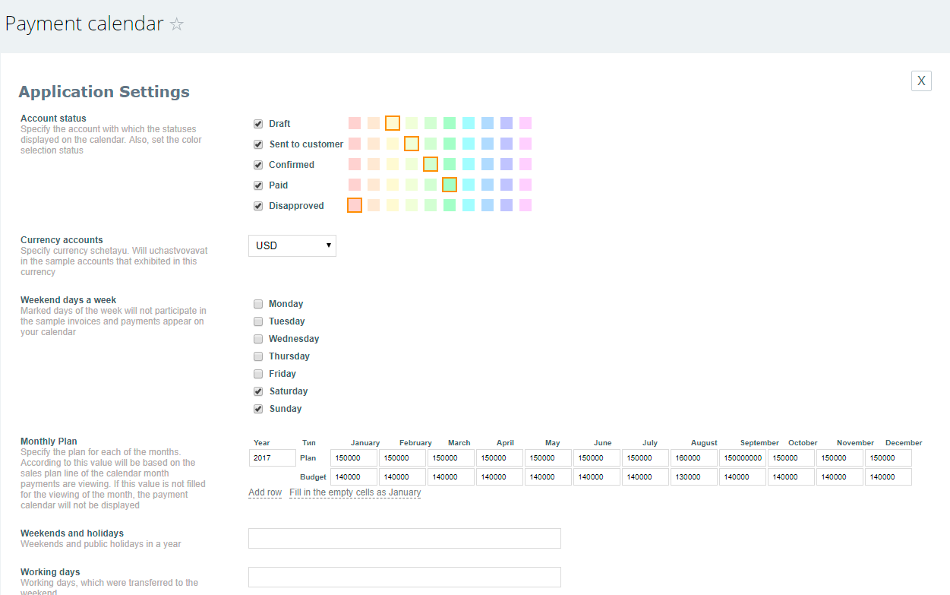Click the favorite star next to Payment calendar
This screenshot has height=595, width=950.
point(177,24)
